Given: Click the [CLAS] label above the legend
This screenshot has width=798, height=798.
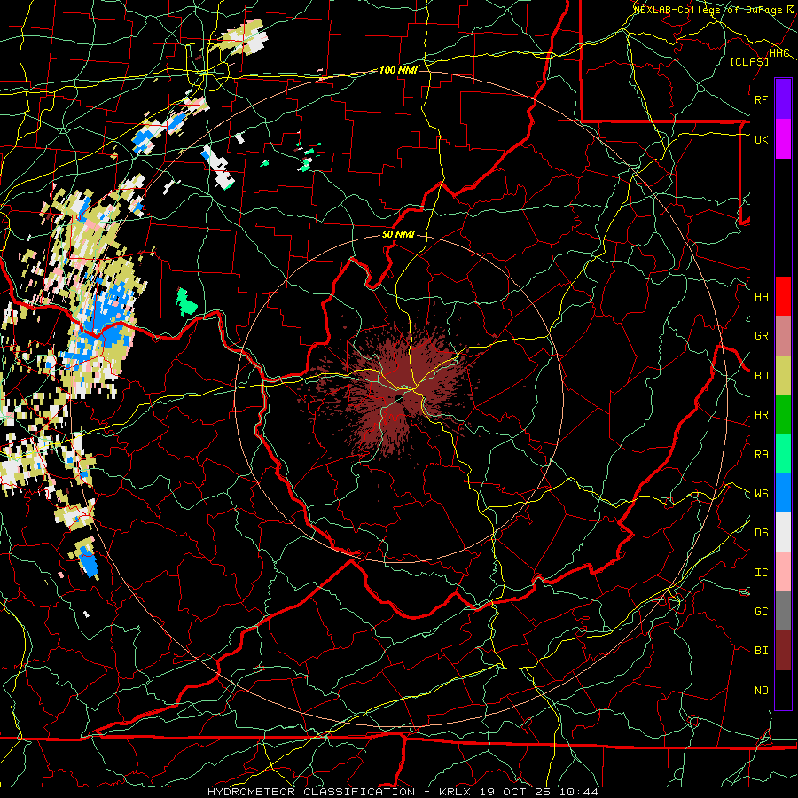Looking at the screenshot, I should pos(748,61).
